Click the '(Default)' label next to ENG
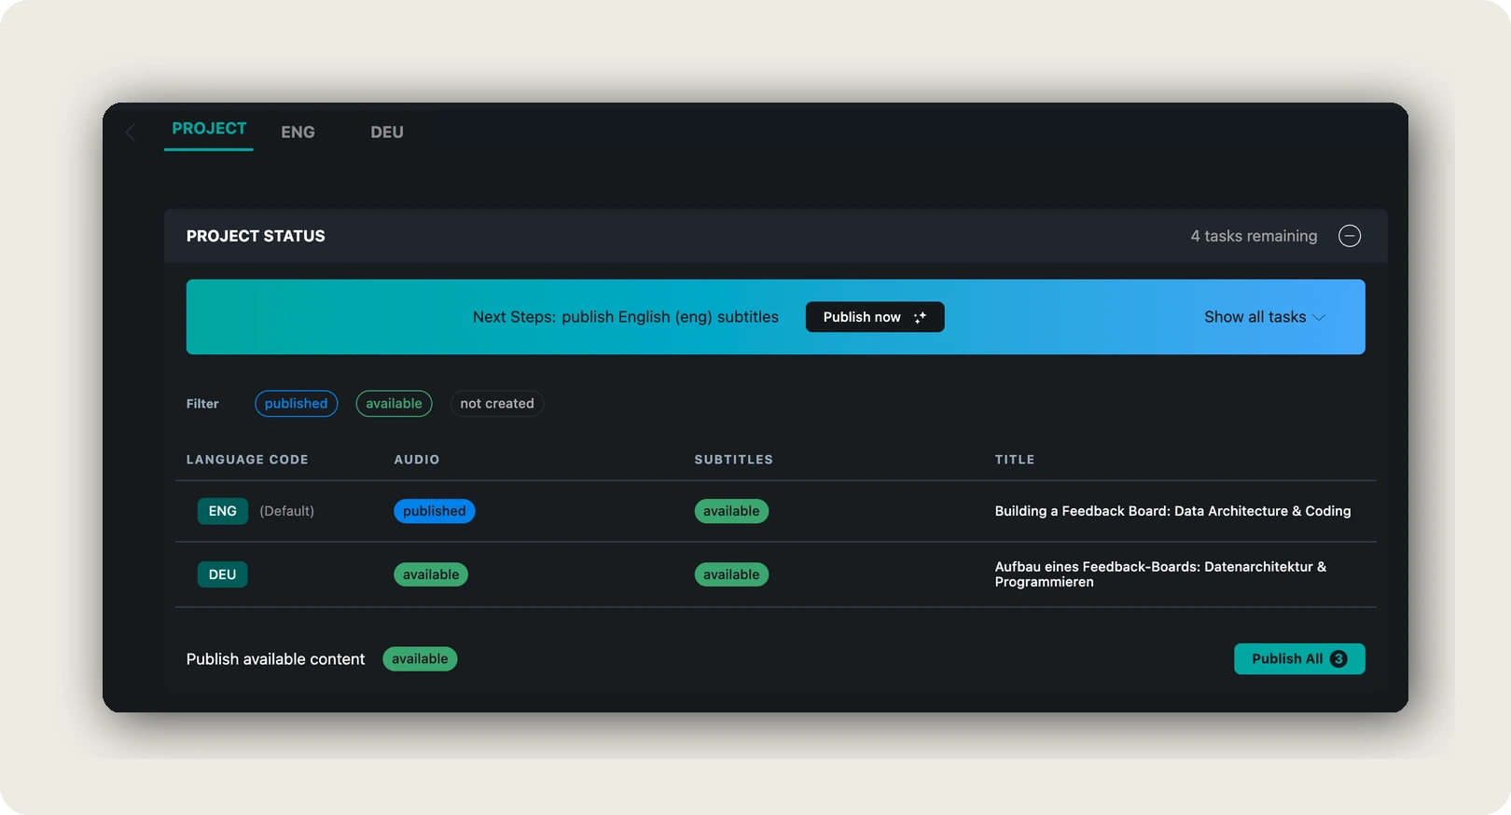Image resolution: width=1511 pixels, height=815 pixels. tap(287, 511)
